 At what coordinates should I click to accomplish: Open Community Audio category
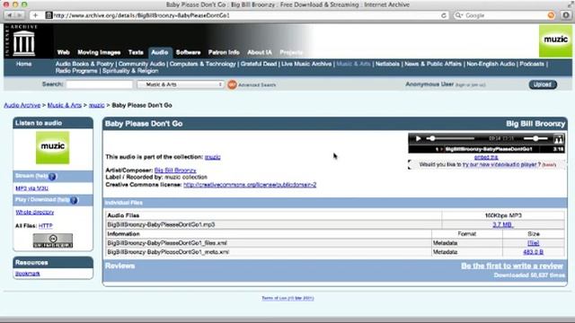click(x=142, y=64)
